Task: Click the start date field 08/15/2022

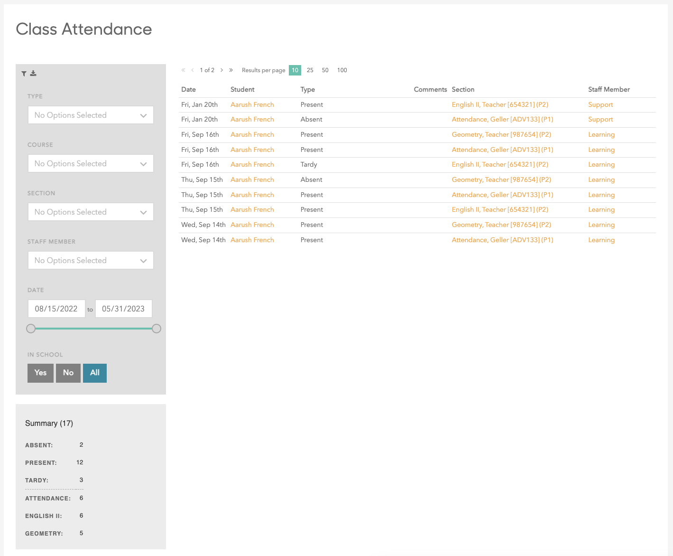Action: click(x=56, y=309)
